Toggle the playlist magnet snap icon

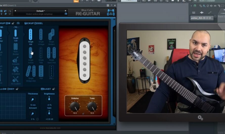tap(195, 6)
